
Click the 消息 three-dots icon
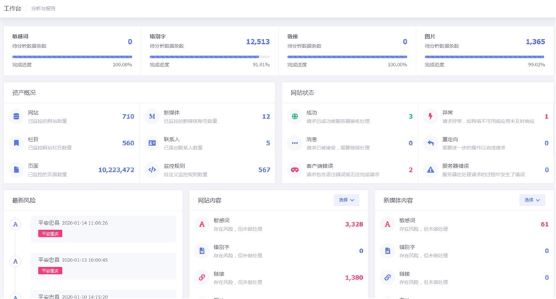[295, 143]
